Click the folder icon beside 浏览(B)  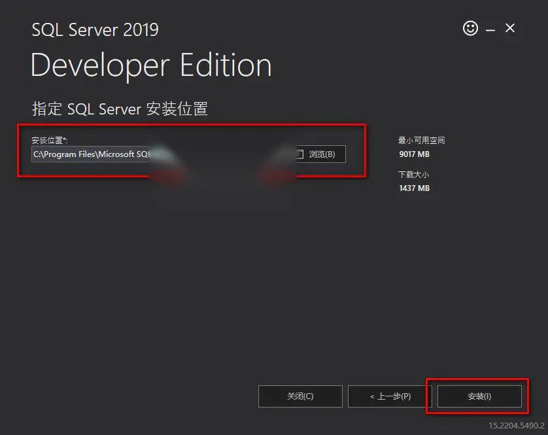[x=300, y=154]
